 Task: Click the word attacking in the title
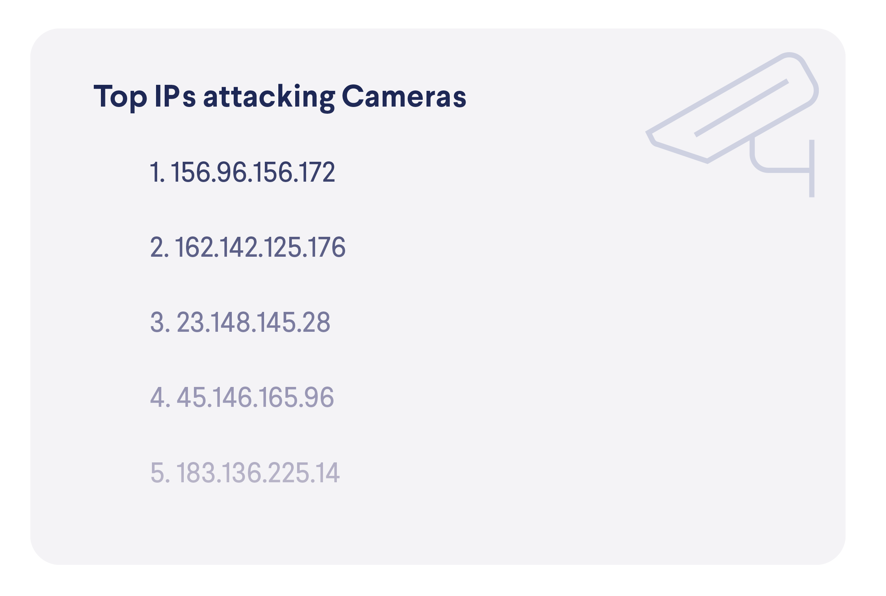pyautogui.click(x=269, y=97)
